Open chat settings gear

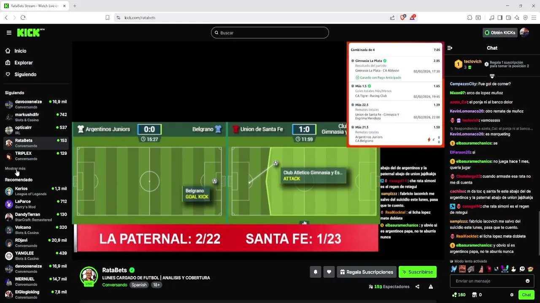point(512,295)
